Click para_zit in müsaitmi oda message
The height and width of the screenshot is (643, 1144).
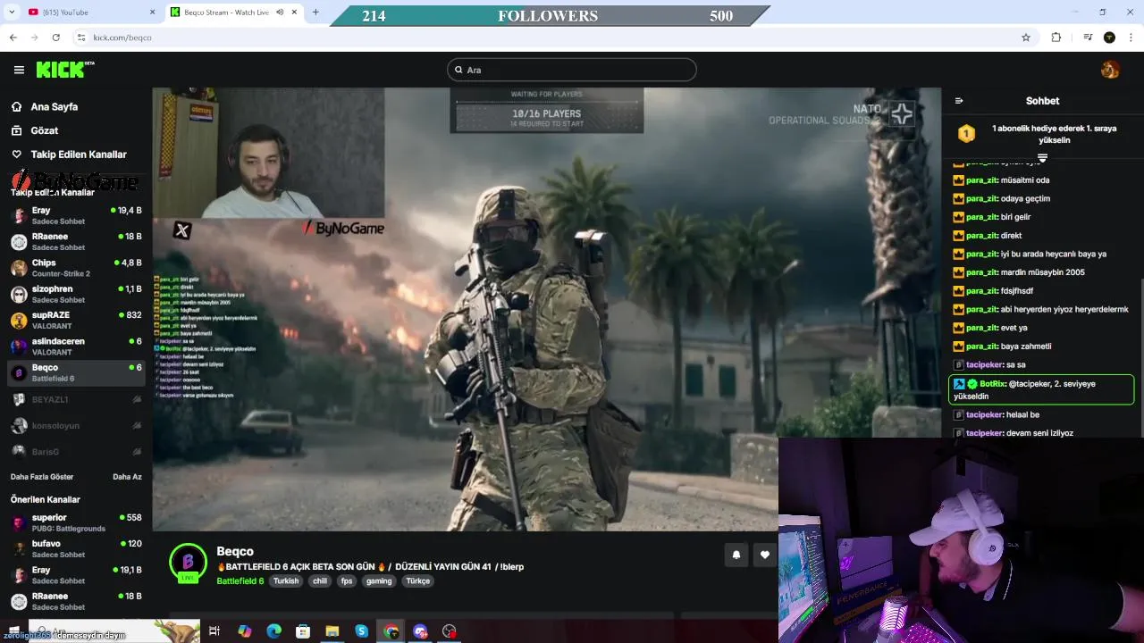[981, 180]
